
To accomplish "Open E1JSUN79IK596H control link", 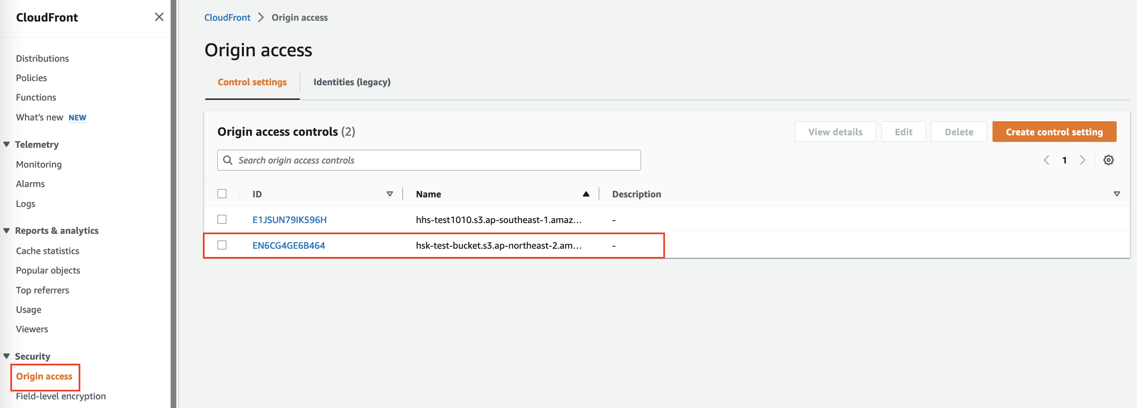I will click(x=289, y=219).
